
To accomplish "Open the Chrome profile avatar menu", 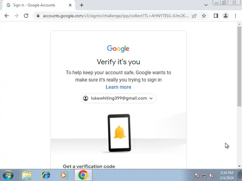I will (x=226, y=16).
